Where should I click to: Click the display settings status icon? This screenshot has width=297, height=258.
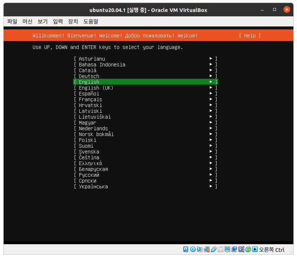coord(227,249)
